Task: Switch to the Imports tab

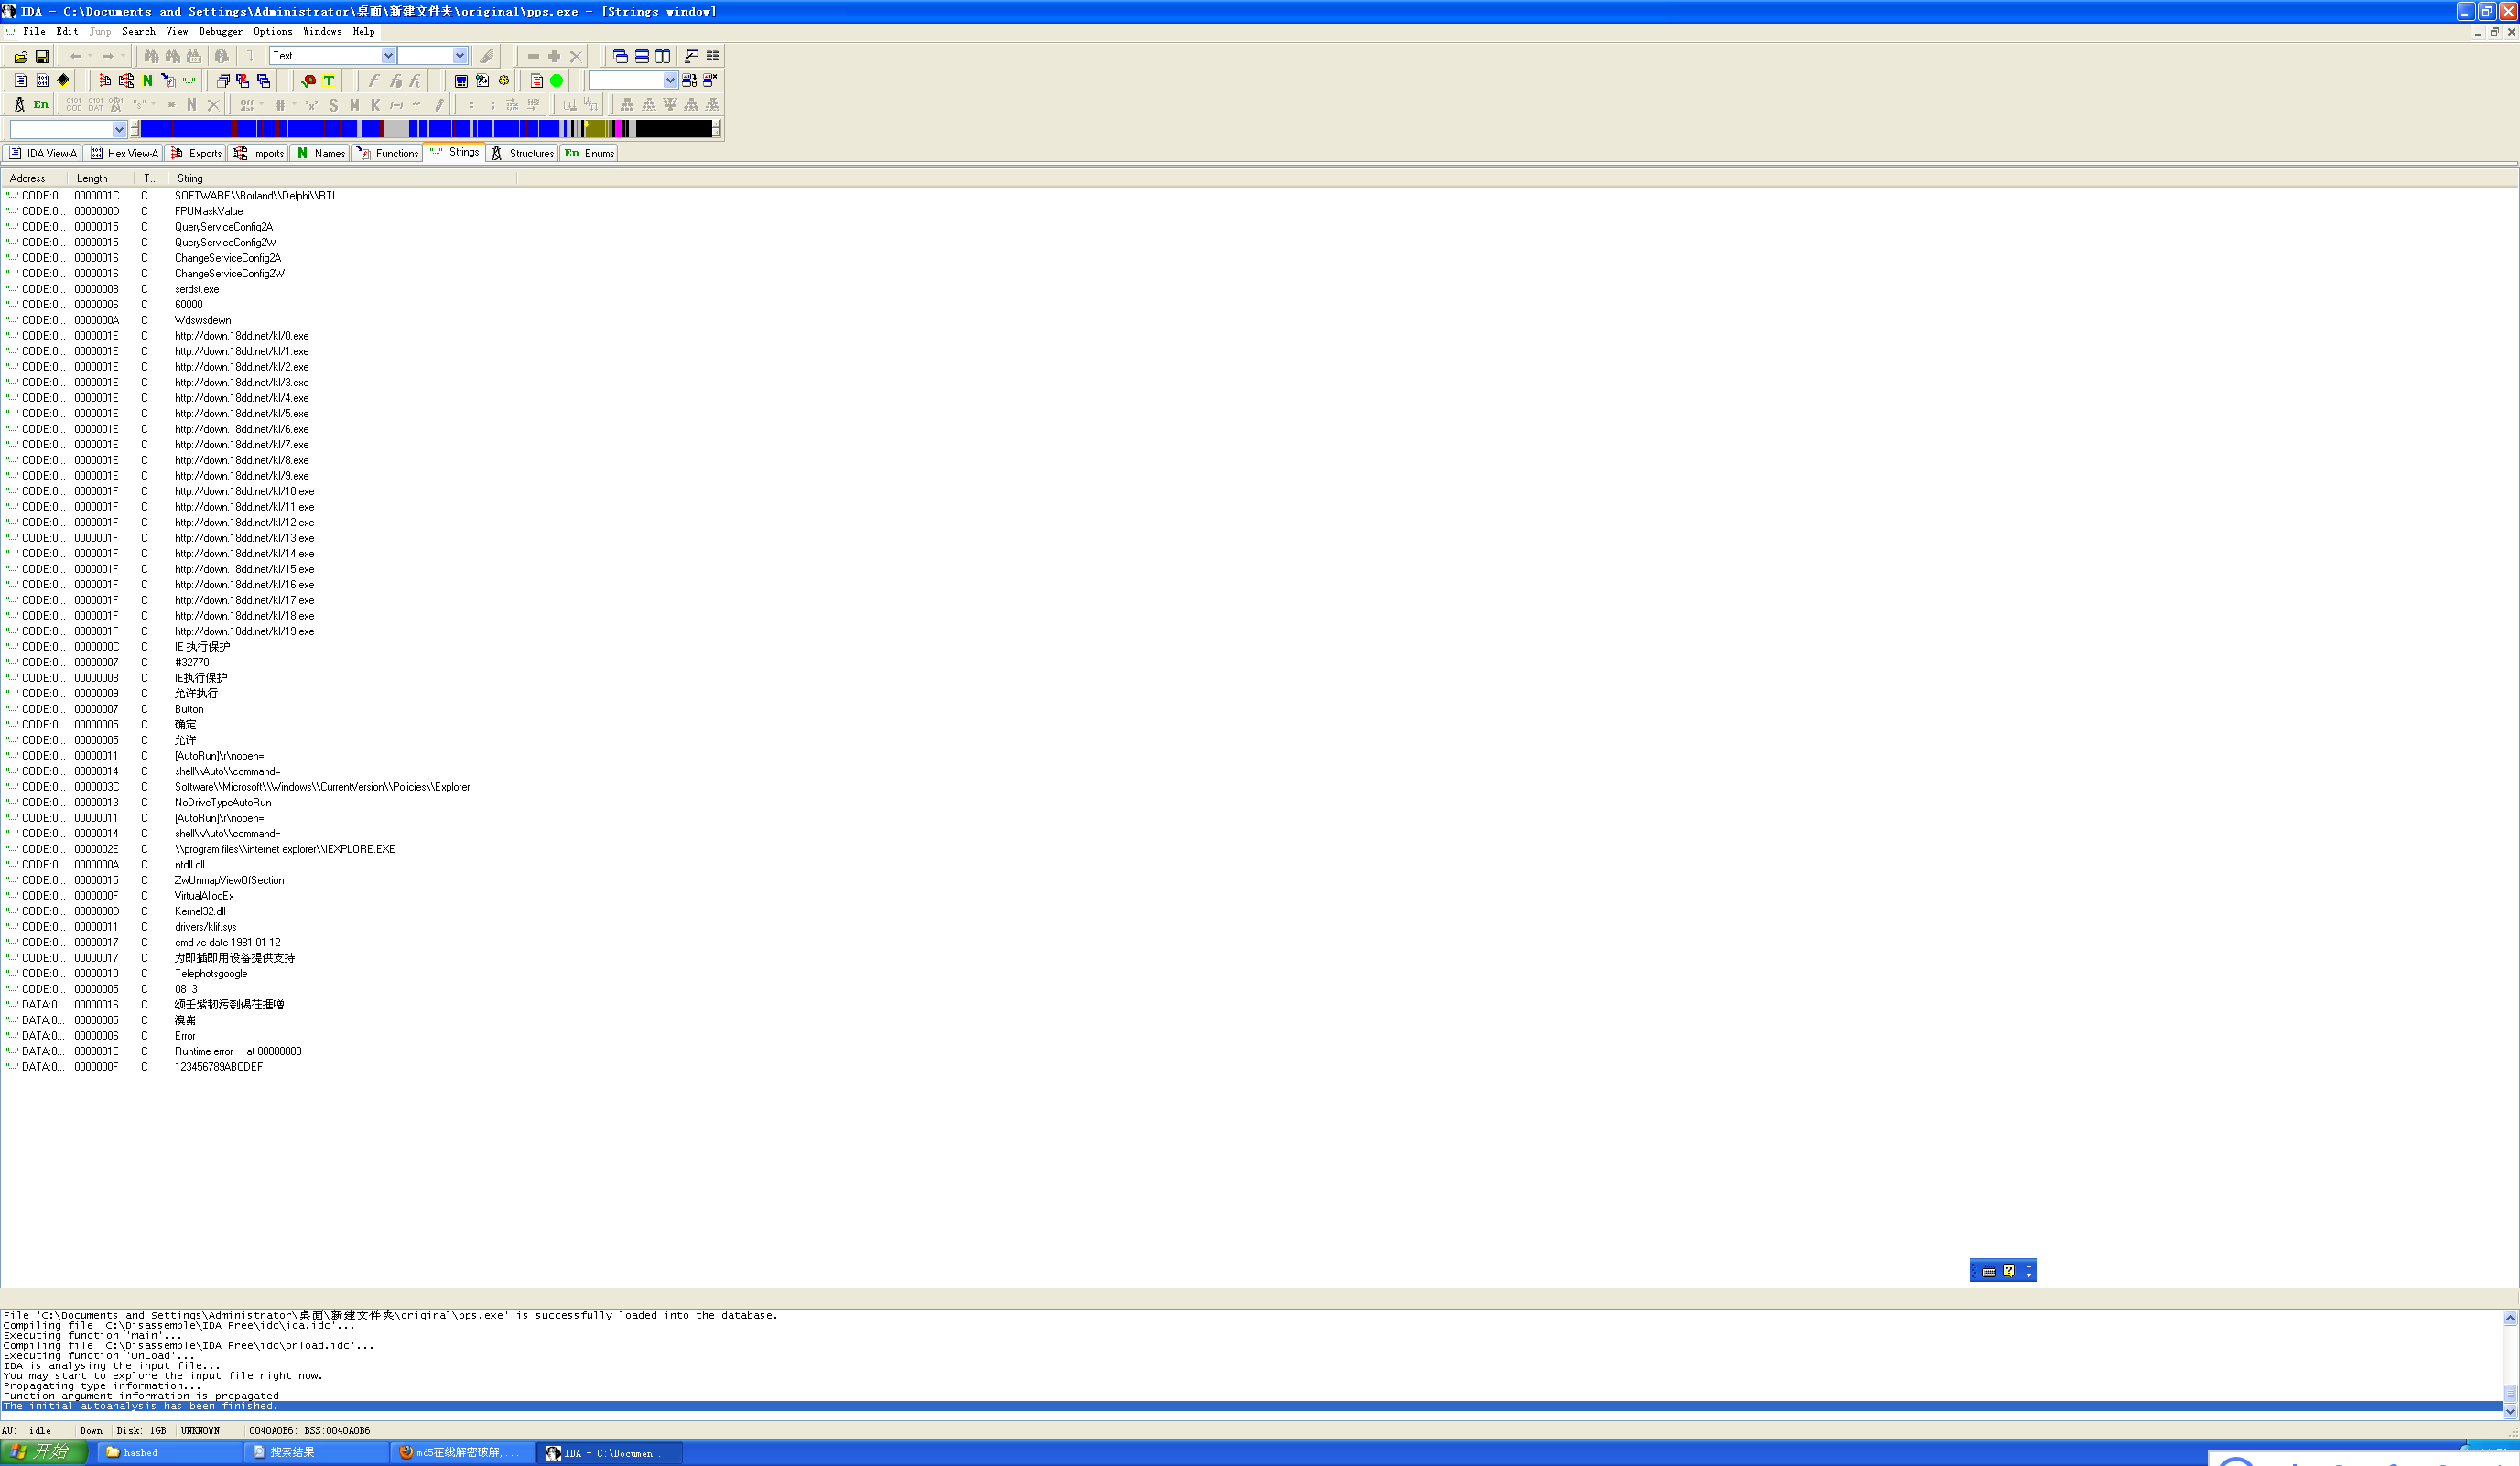Action: [x=259, y=153]
